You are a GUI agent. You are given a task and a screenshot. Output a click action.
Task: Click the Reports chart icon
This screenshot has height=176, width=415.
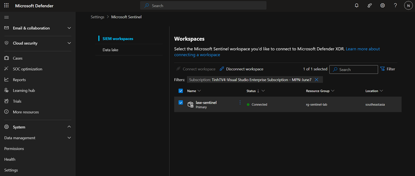pyautogui.click(x=7, y=80)
